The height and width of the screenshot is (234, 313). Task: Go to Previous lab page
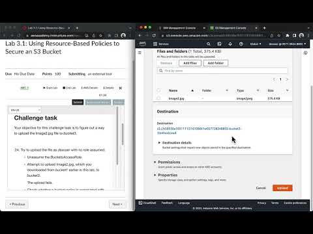pos(17,204)
